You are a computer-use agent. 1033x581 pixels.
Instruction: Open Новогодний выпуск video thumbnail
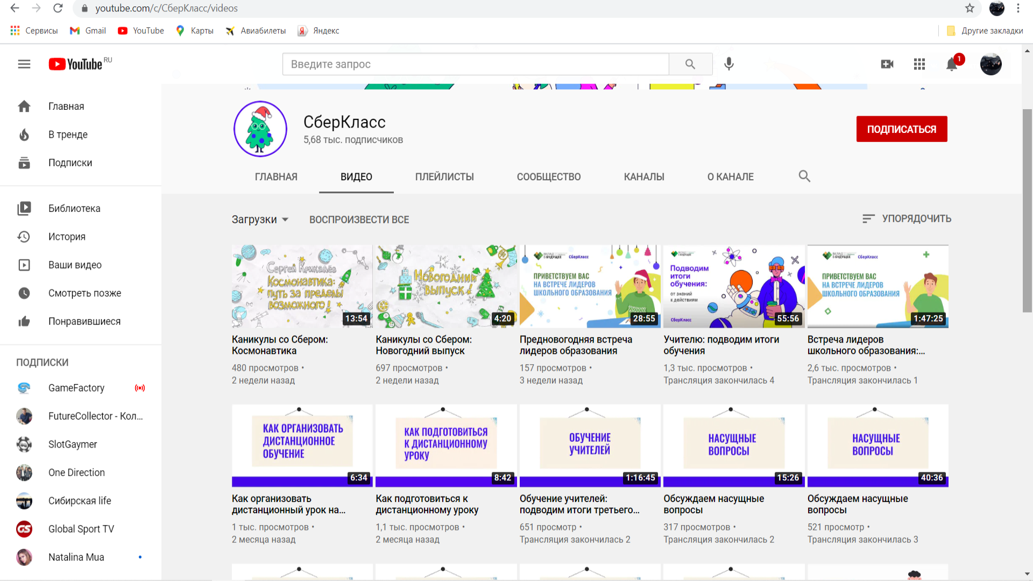click(x=446, y=286)
